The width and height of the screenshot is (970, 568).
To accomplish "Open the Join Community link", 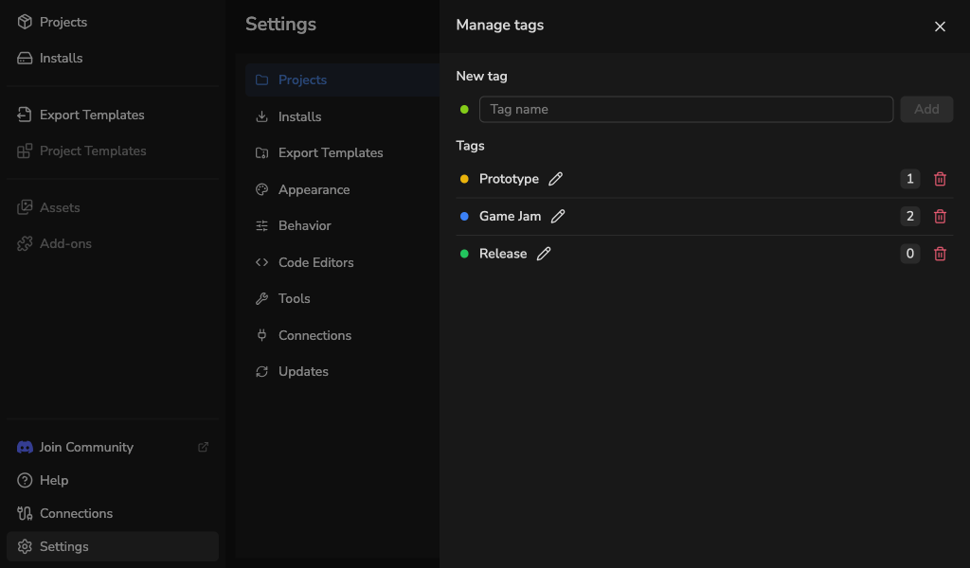I will (113, 447).
